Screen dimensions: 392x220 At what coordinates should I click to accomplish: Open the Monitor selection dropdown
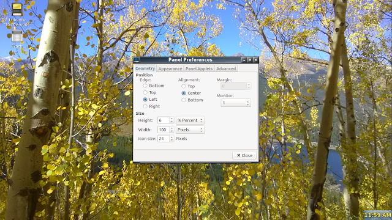236,103
